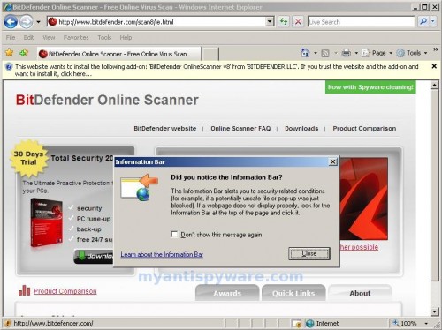Viewport: 442px width, 330px height.
Task: Open the search provider options dropdown
Action: [x=433, y=21]
